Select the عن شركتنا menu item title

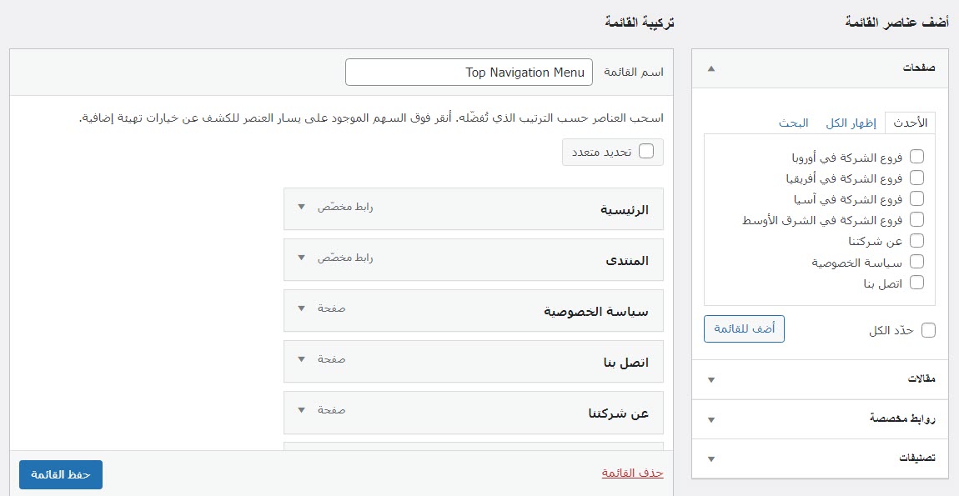(618, 413)
